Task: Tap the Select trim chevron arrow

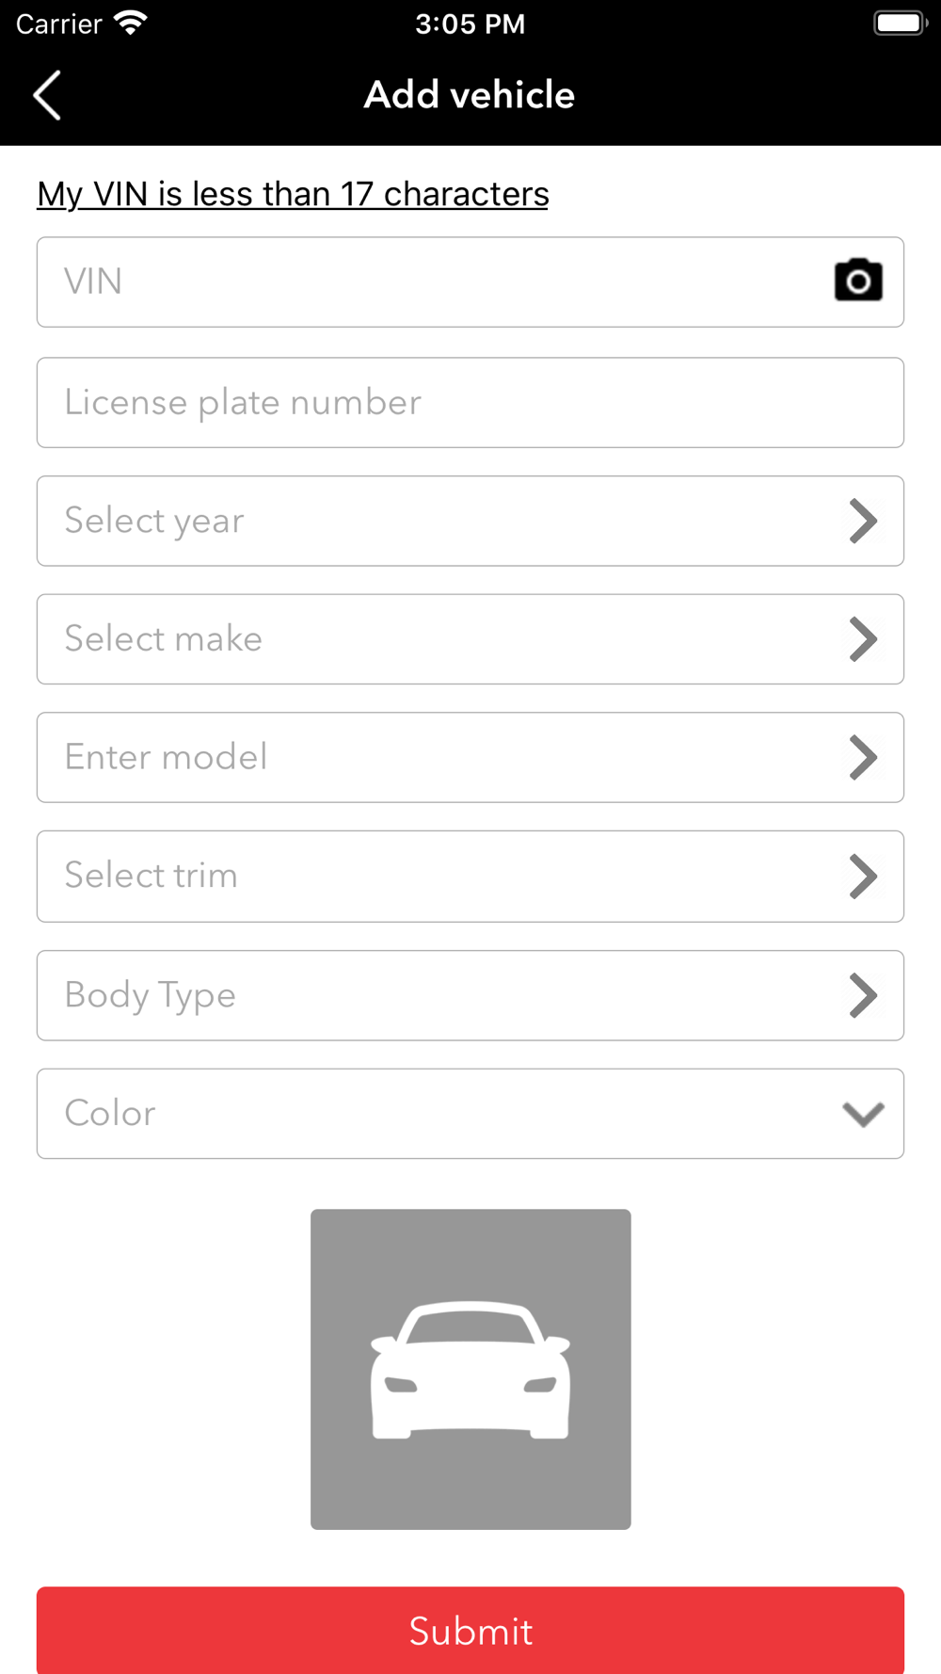Action: [x=863, y=877]
